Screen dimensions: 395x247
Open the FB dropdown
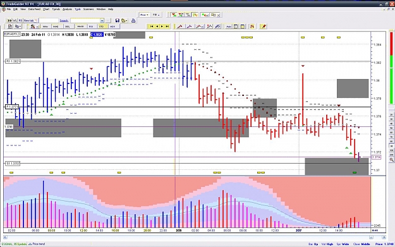pos(156,15)
